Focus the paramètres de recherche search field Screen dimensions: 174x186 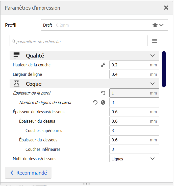coord(79,41)
